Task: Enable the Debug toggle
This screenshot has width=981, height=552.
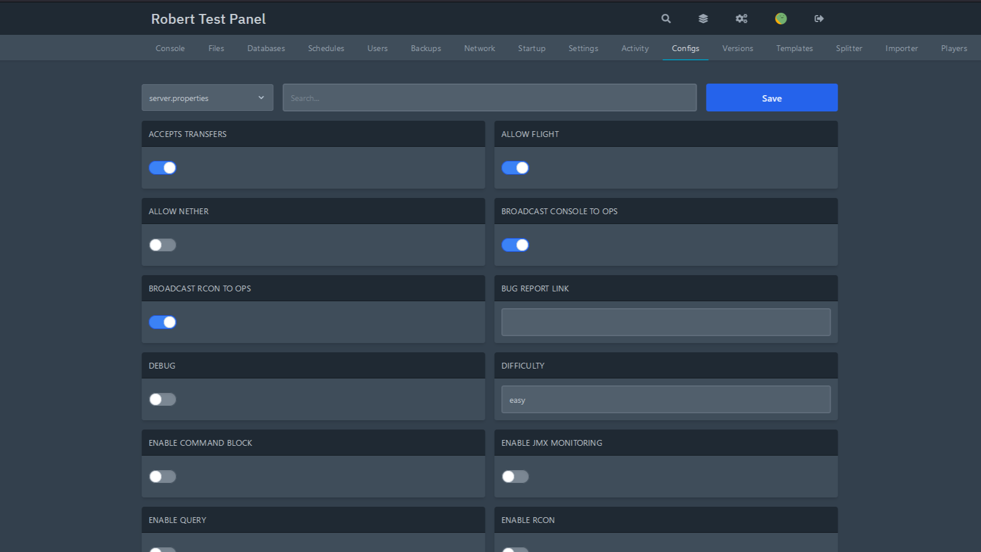Action: pyautogui.click(x=162, y=399)
